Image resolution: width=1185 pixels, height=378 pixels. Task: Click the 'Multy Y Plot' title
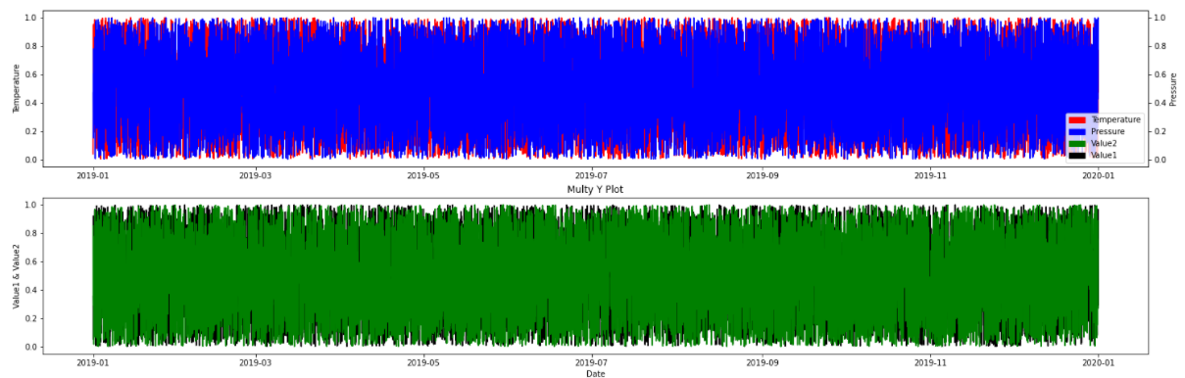(595, 189)
